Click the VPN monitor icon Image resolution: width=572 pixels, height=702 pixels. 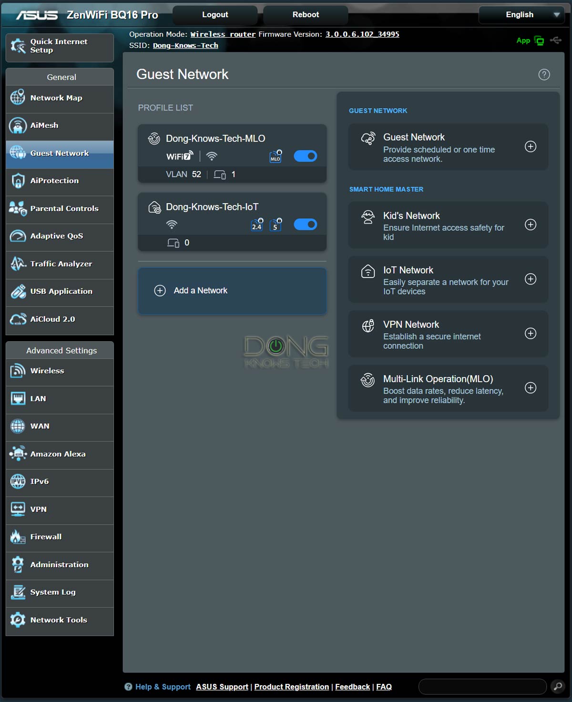click(x=18, y=509)
